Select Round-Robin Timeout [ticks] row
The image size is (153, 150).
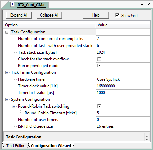click(51, 113)
